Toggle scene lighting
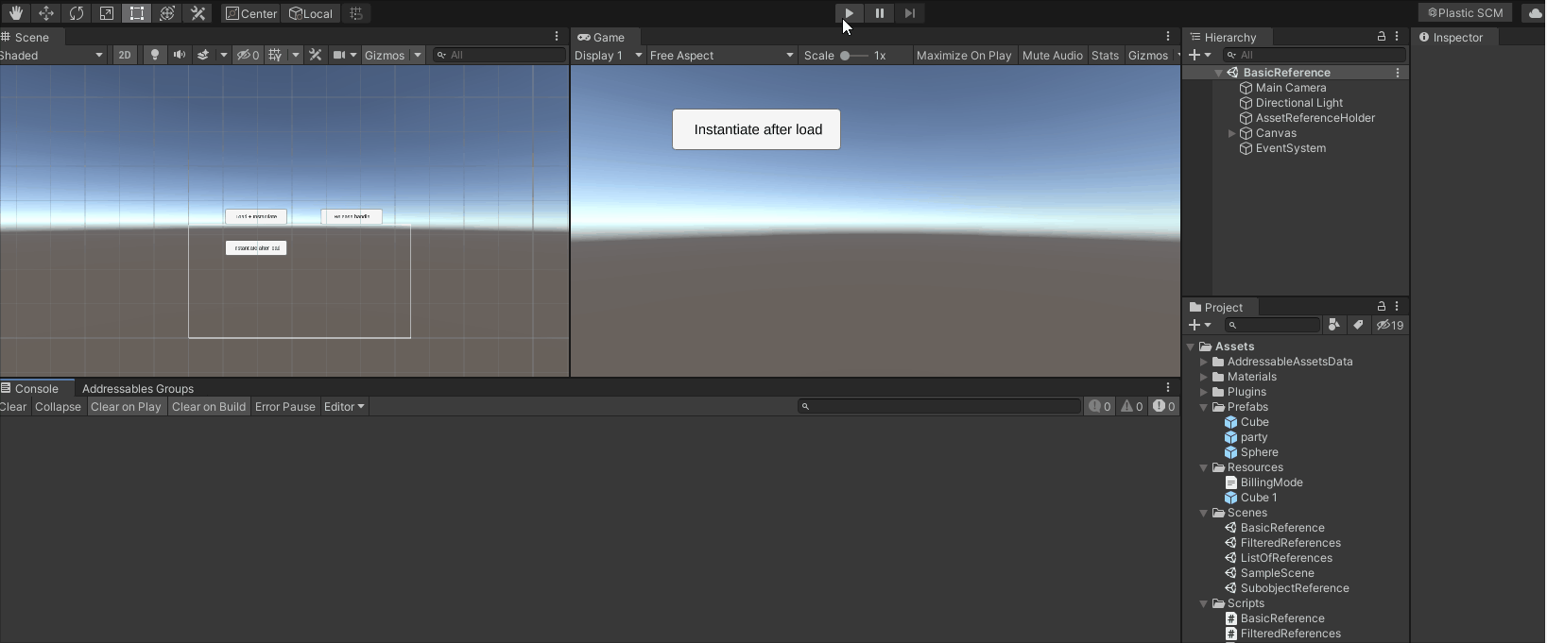This screenshot has width=1547, height=643. point(155,55)
